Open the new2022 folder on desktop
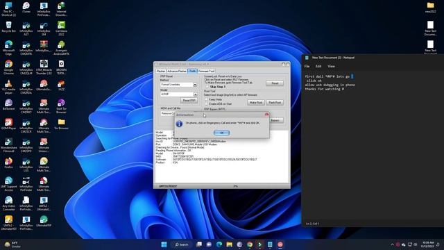The height and width of the screenshot is (250, 444). coord(430,8)
